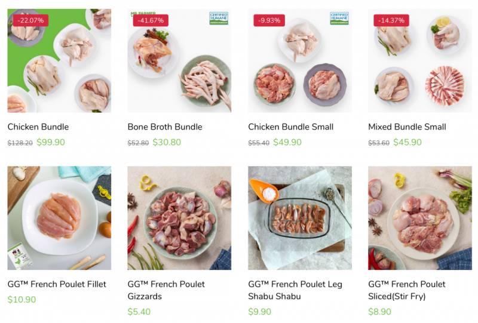Click the -14.37% discount badge

(x=391, y=20)
